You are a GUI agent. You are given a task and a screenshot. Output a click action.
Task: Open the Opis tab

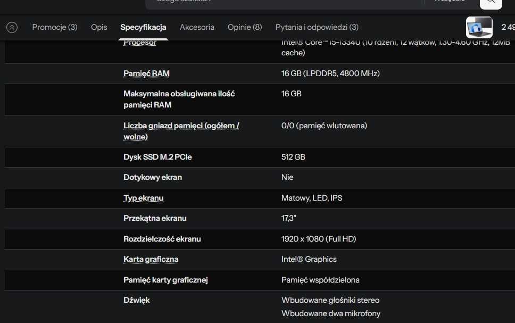pyautogui.click(x=99, y=27)
